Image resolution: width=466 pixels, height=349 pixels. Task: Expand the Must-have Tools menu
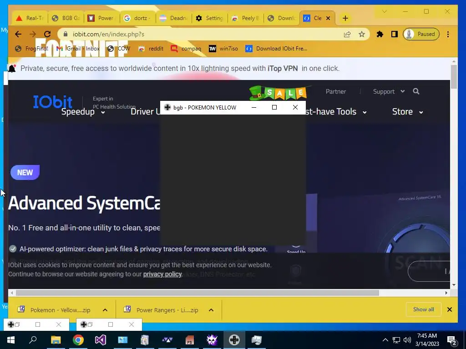point(336,112)
